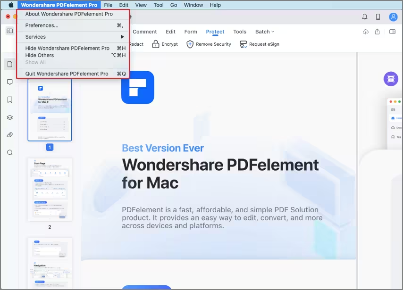Image resolution: width=403 pixels, height=290 pixels.
Task: Open the Window menu
Action: 193,5
